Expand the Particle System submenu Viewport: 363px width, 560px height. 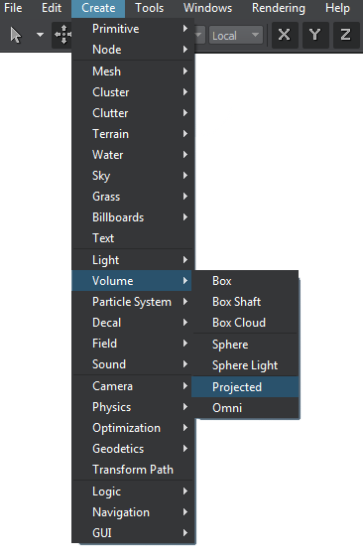coord(133,302)
